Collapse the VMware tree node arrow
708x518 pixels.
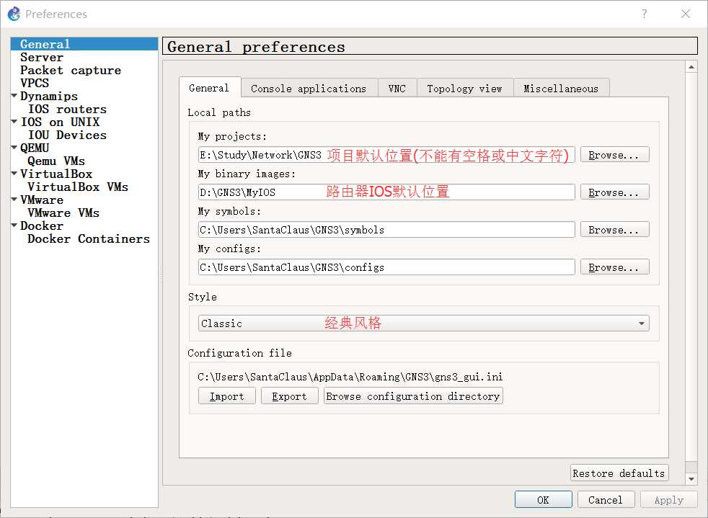point(14,200)
